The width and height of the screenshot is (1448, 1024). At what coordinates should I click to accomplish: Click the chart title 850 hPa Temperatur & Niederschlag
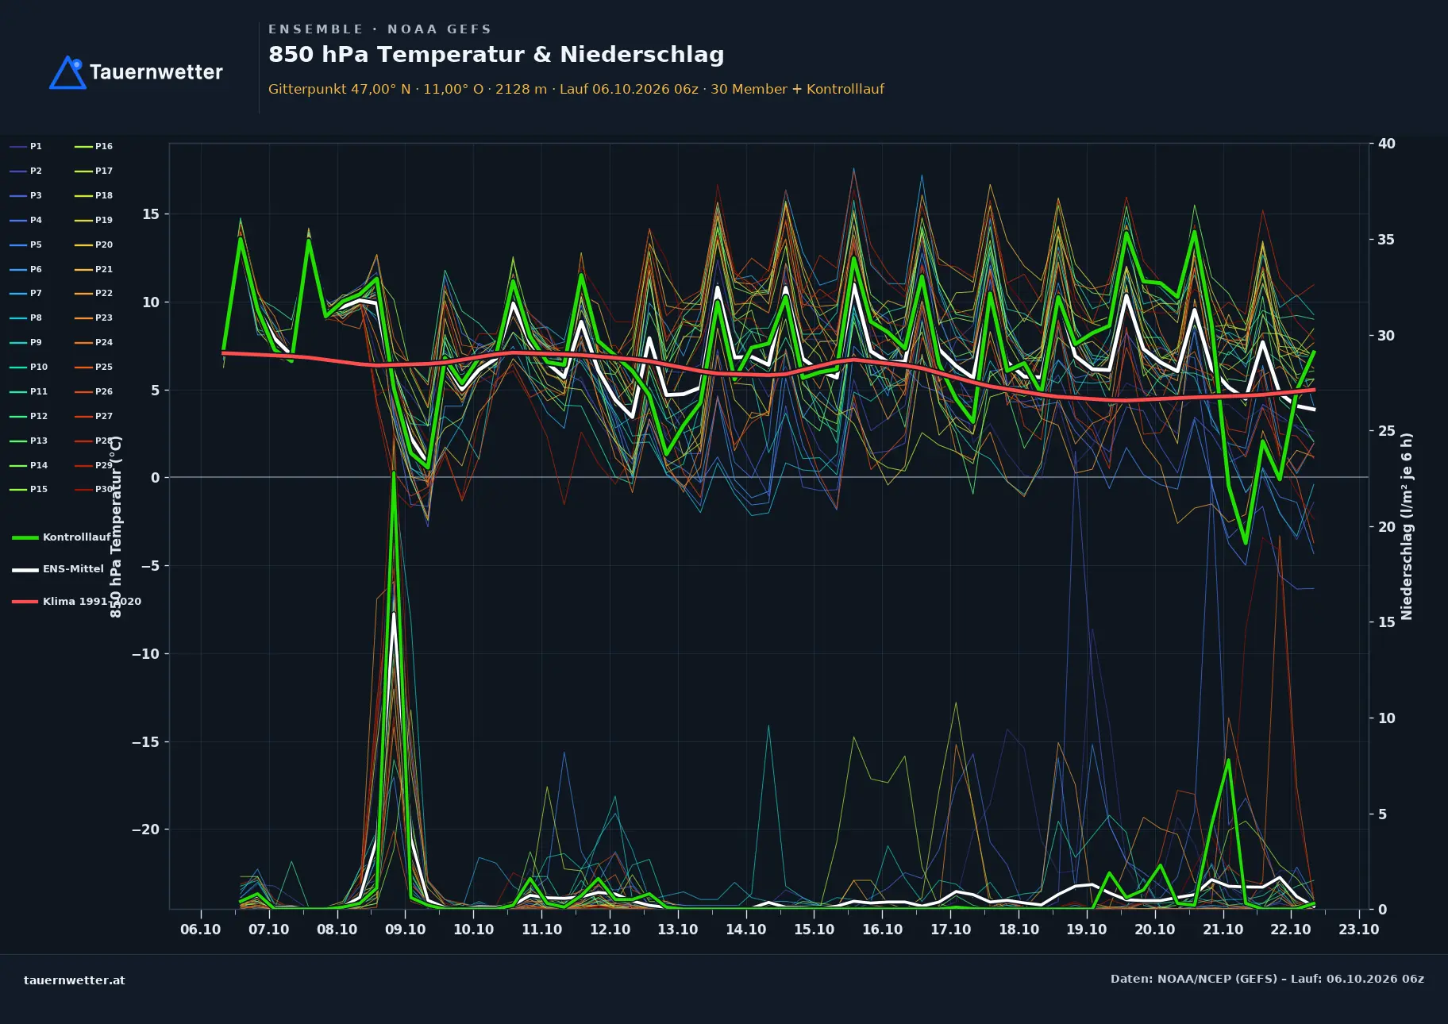(x=496, y=55)
